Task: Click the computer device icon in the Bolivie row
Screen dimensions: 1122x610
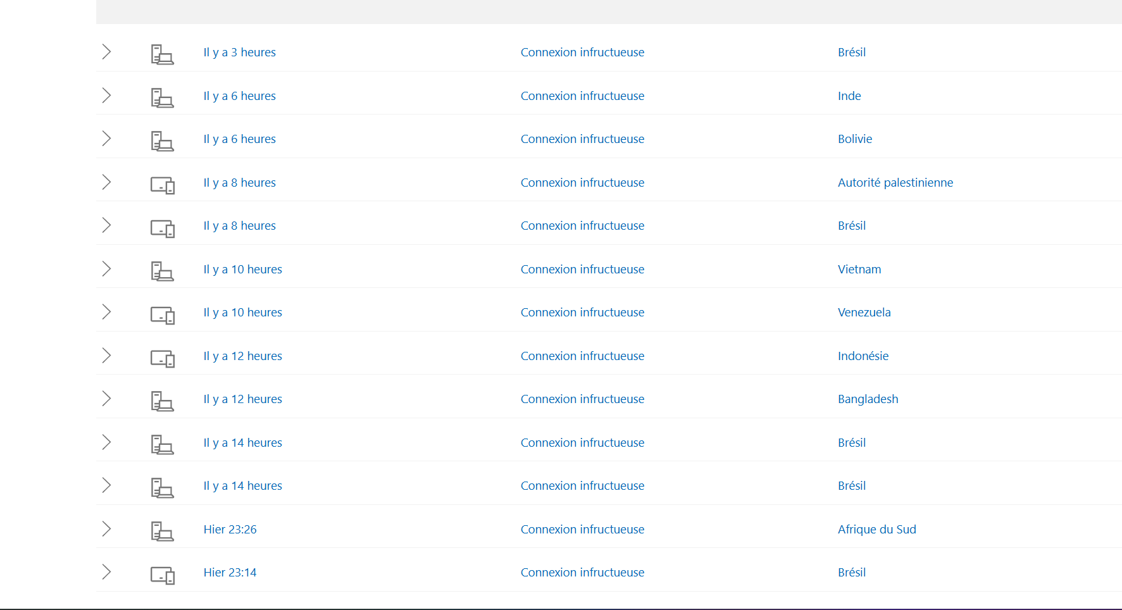Action: click(162, 141)
